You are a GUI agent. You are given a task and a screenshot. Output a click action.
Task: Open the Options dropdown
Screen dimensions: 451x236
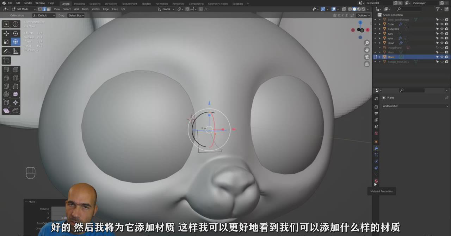coord(363,15)
